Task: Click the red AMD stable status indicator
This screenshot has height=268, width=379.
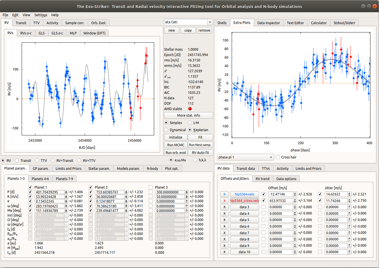Action: [189, 109]
